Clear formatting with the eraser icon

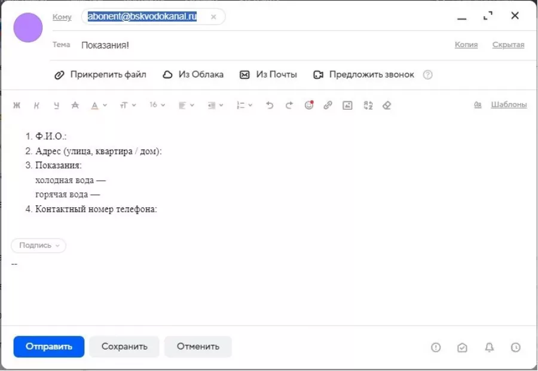pyautogui.click(x=387, y=105)
